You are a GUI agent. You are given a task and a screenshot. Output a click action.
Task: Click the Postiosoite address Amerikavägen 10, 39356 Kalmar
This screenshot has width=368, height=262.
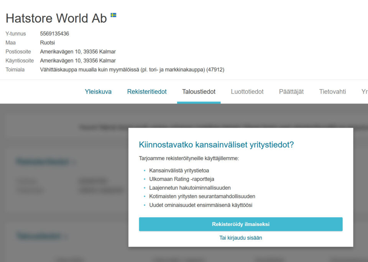tap(78, 52)
